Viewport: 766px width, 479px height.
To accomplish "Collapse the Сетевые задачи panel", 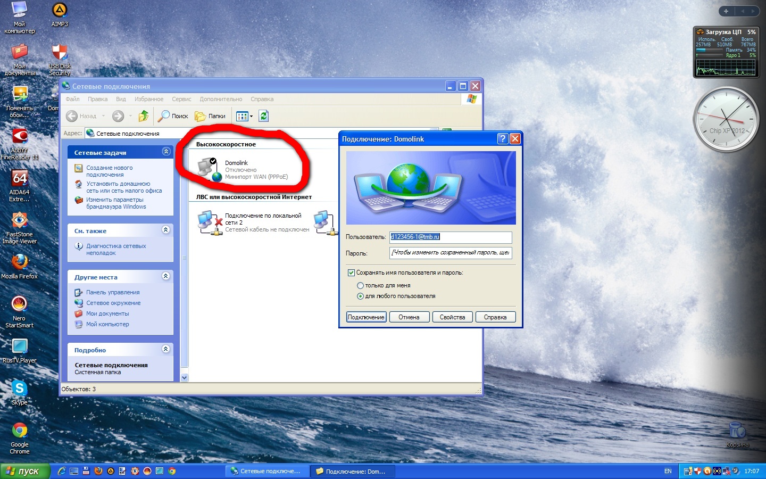I will coord(166,152).
